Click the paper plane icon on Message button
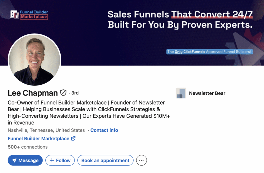The height and width of the screenshot is (173, 264). [14, 160]
